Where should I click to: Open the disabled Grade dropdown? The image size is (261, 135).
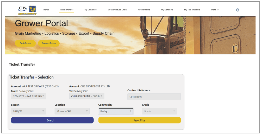[x=159, y=111]
